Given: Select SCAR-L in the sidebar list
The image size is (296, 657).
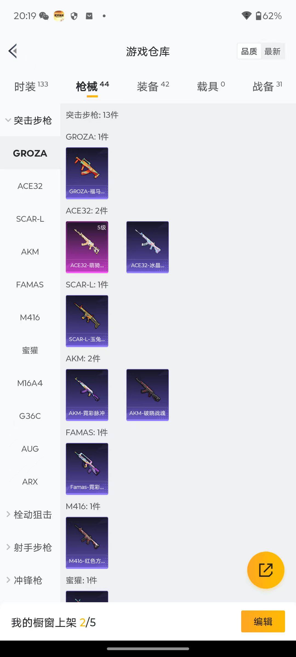Looking at the screenshot, I should 30,219.
